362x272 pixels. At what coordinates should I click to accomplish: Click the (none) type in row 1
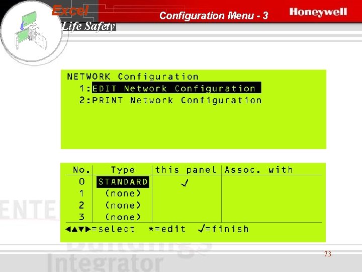(x=123, y=193)
